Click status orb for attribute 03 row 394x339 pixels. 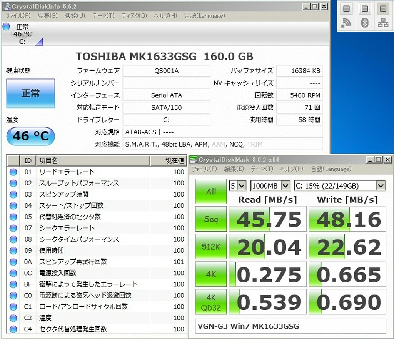(13, 194)
